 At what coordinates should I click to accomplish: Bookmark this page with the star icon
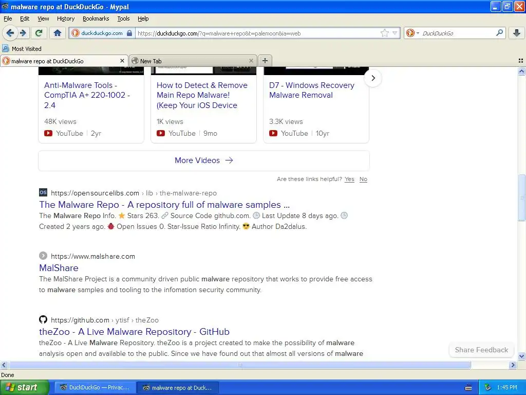pos(384,33)
